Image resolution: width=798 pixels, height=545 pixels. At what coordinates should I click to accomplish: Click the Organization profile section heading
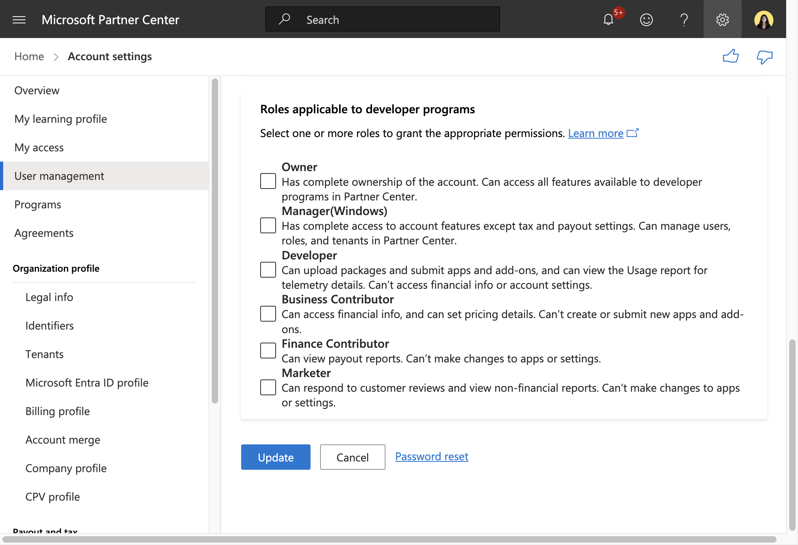(x=56, y=268)
